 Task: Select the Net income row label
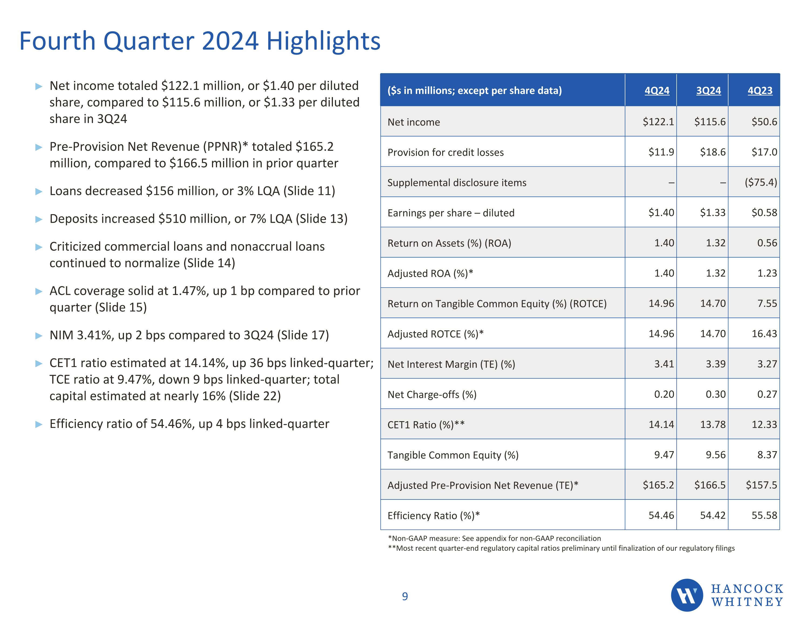[414, 122]
